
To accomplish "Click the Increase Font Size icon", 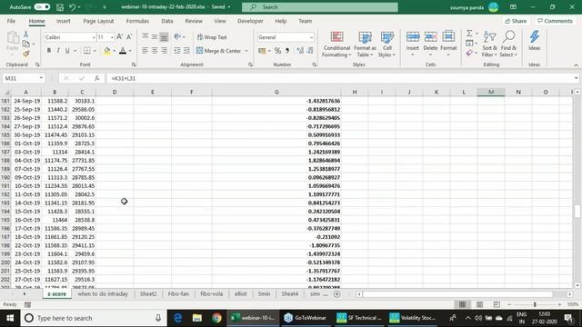I will [119, 36].
